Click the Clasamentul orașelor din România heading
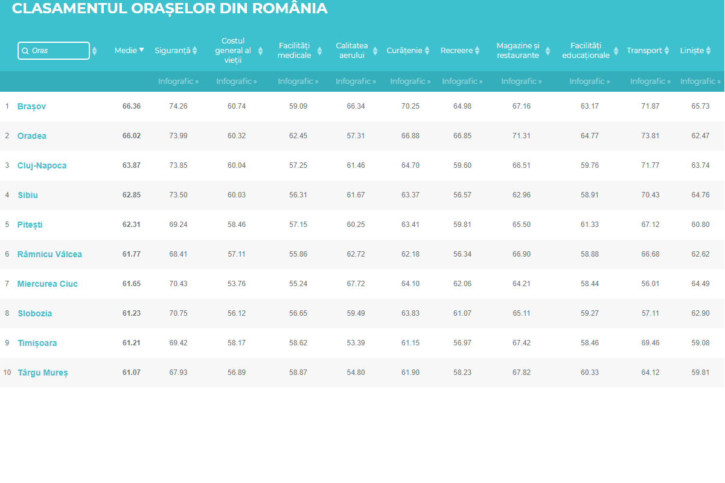The height and width of the screenshot is (483, 725). point(170,8)
